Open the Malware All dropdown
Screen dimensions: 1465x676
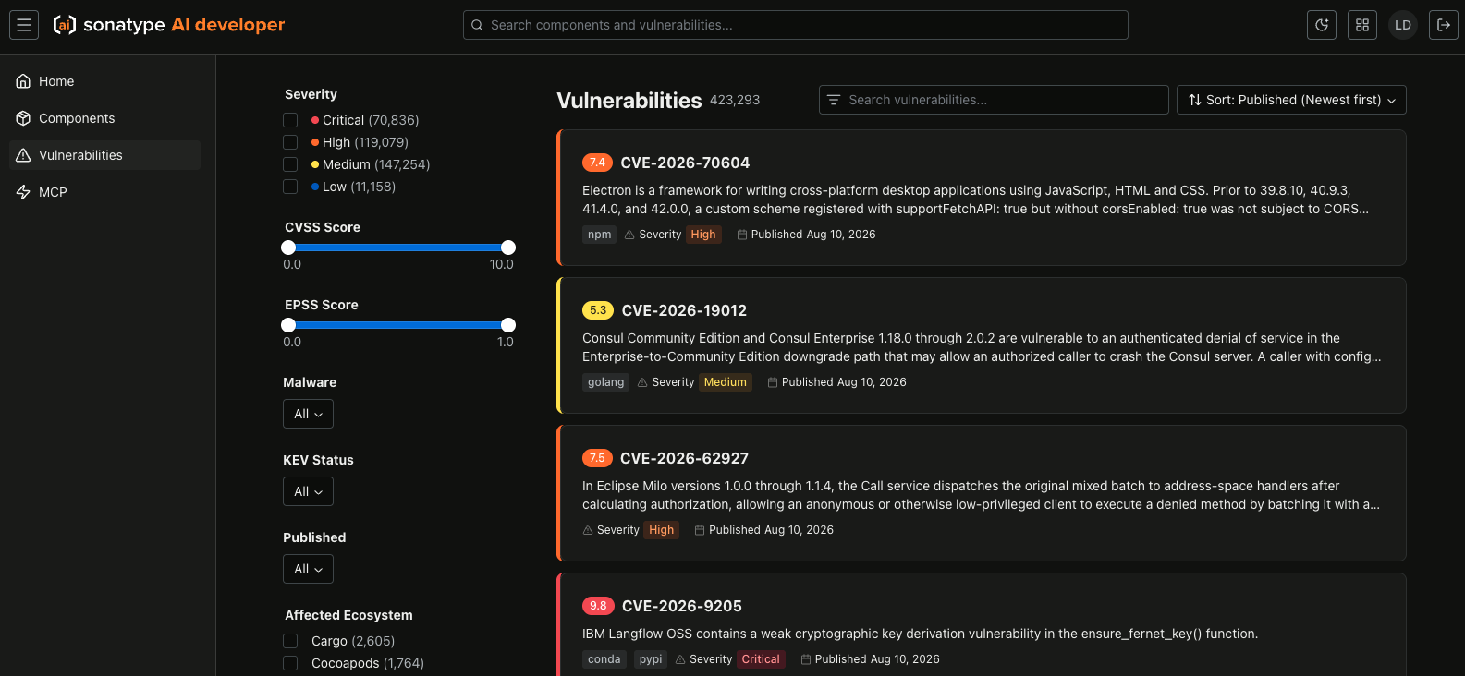click(308, 414)
